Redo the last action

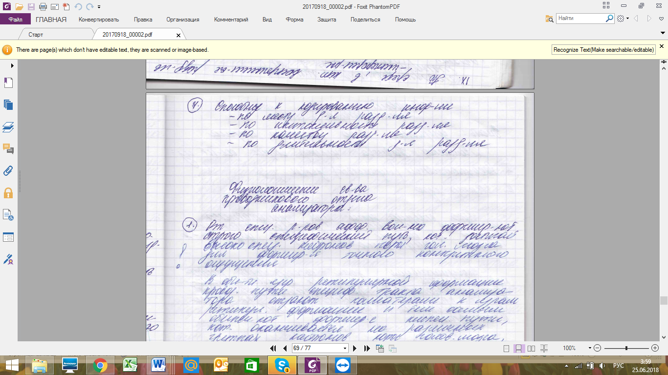[x=89, y=7]
